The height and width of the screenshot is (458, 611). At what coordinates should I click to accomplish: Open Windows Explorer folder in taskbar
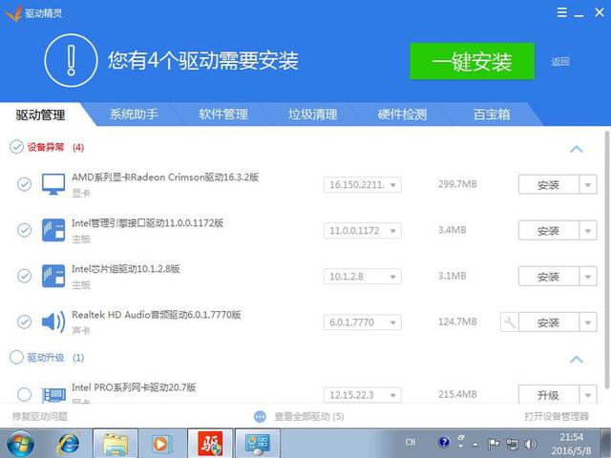point(116,443)
